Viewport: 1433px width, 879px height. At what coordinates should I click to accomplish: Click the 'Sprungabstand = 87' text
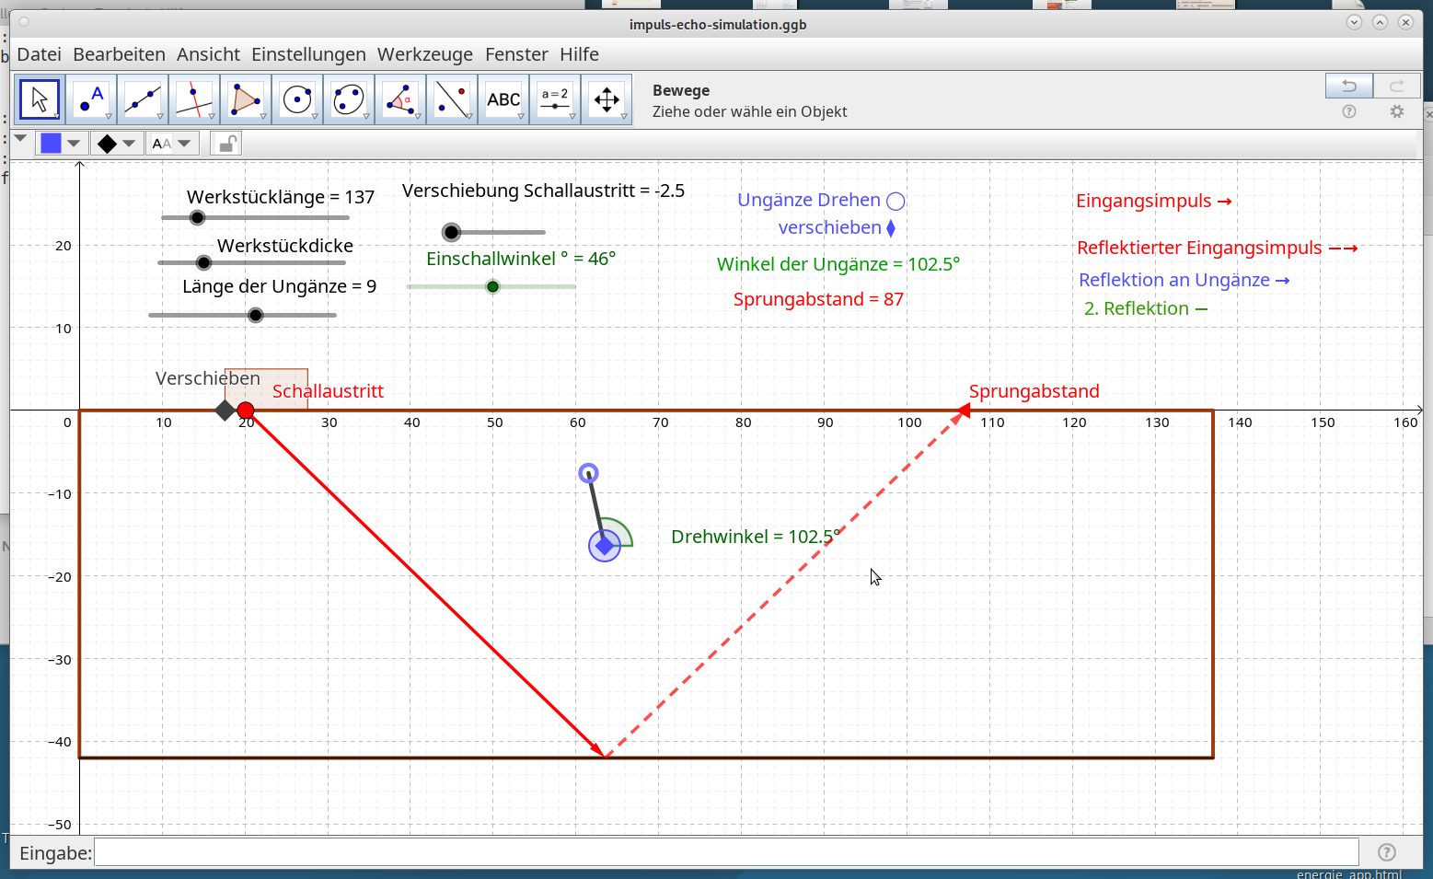(818, 299)
